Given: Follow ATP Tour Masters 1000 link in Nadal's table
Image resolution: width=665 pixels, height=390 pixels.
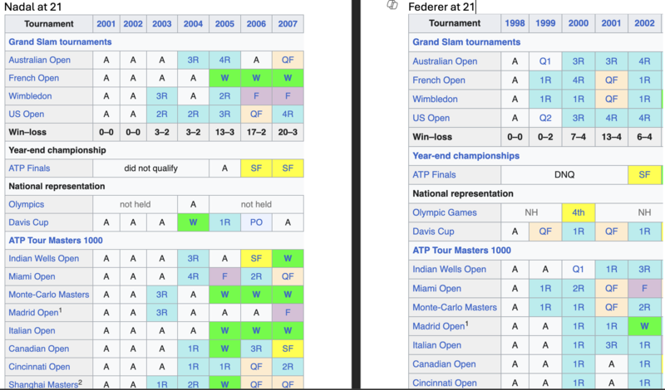Looking at the screenshot, I should (56, 241).
